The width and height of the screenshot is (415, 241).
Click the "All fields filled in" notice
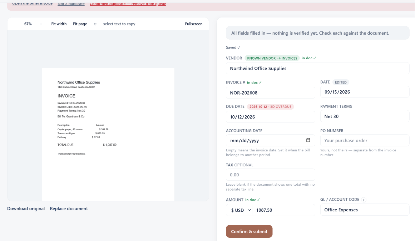tap(318, 33)
